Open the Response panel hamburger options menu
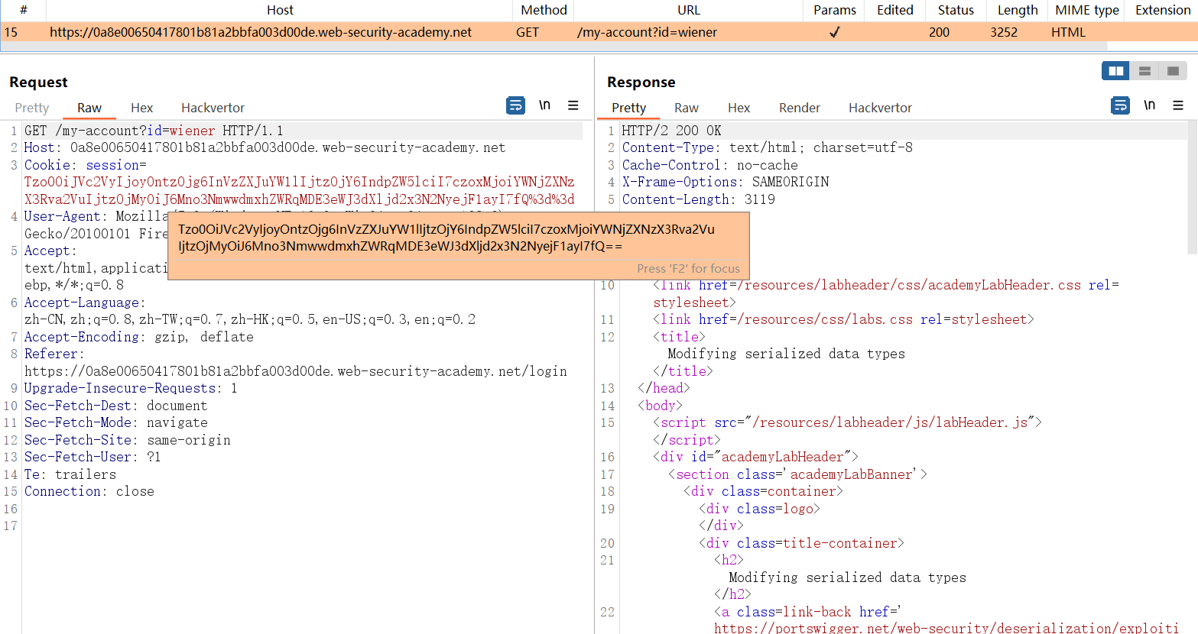The image size is (1198, 634). [1178, 105]
